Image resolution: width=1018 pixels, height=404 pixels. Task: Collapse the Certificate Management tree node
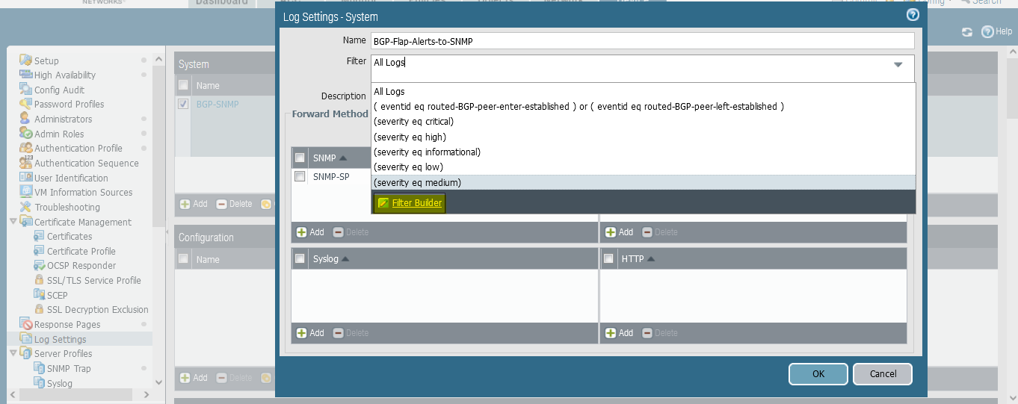(13, 222)
